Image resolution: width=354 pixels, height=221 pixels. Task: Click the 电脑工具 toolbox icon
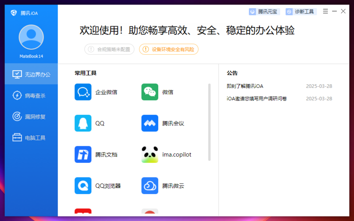click(x=17, y=137)
